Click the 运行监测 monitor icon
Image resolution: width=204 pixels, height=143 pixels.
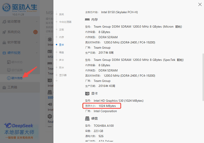point(9,70)
